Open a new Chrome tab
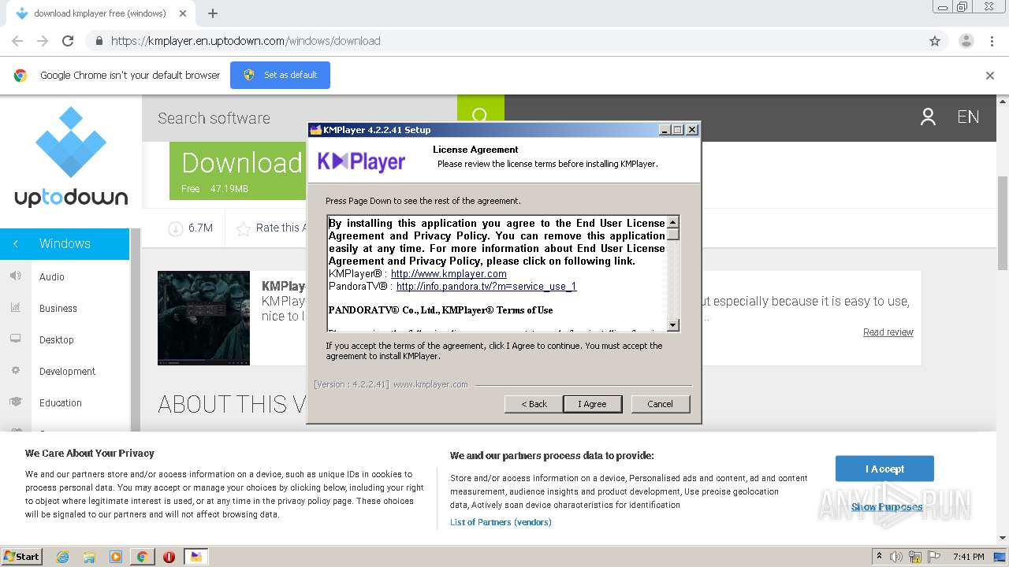 [x=213, y=13]
